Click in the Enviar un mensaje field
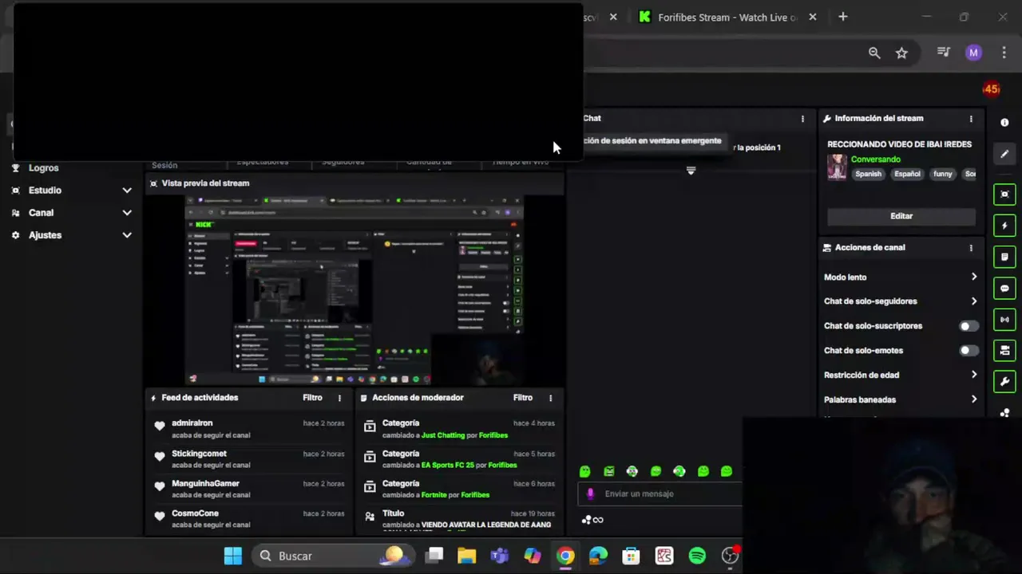Screen dimensions: 1022x574 661,494
